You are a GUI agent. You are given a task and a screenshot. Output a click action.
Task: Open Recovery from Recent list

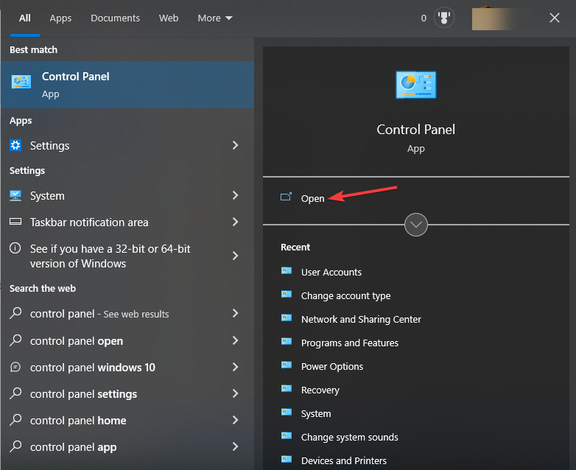pos(320,390)
